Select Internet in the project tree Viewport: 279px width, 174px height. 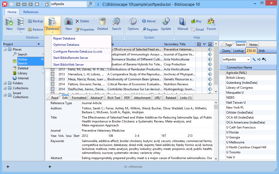(23, 78)
